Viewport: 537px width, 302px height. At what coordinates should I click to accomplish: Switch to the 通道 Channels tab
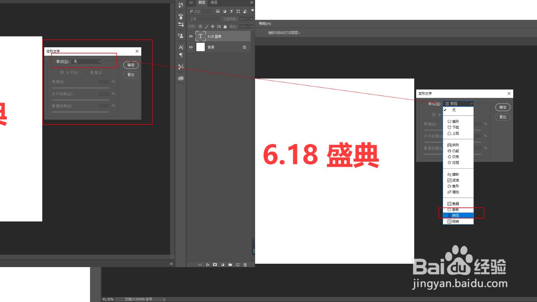coord(214,3)
